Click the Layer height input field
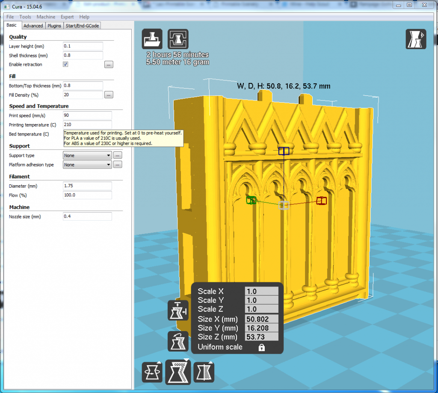 coord(83,46)
